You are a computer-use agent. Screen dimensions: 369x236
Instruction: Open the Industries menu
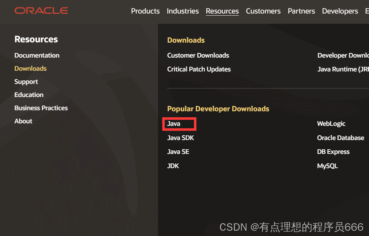point(183,11)
